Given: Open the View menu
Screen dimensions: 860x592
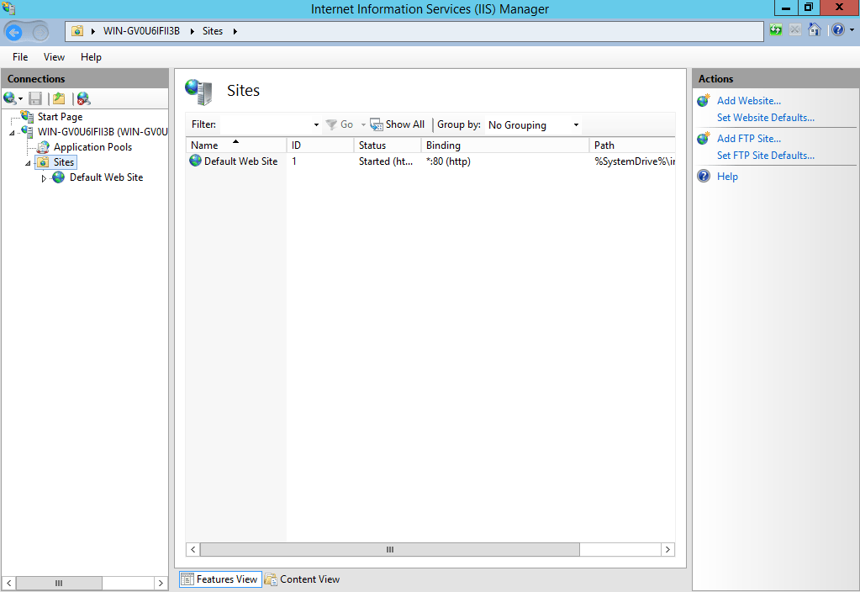Looking at the screenshot, I should point(55,57).
